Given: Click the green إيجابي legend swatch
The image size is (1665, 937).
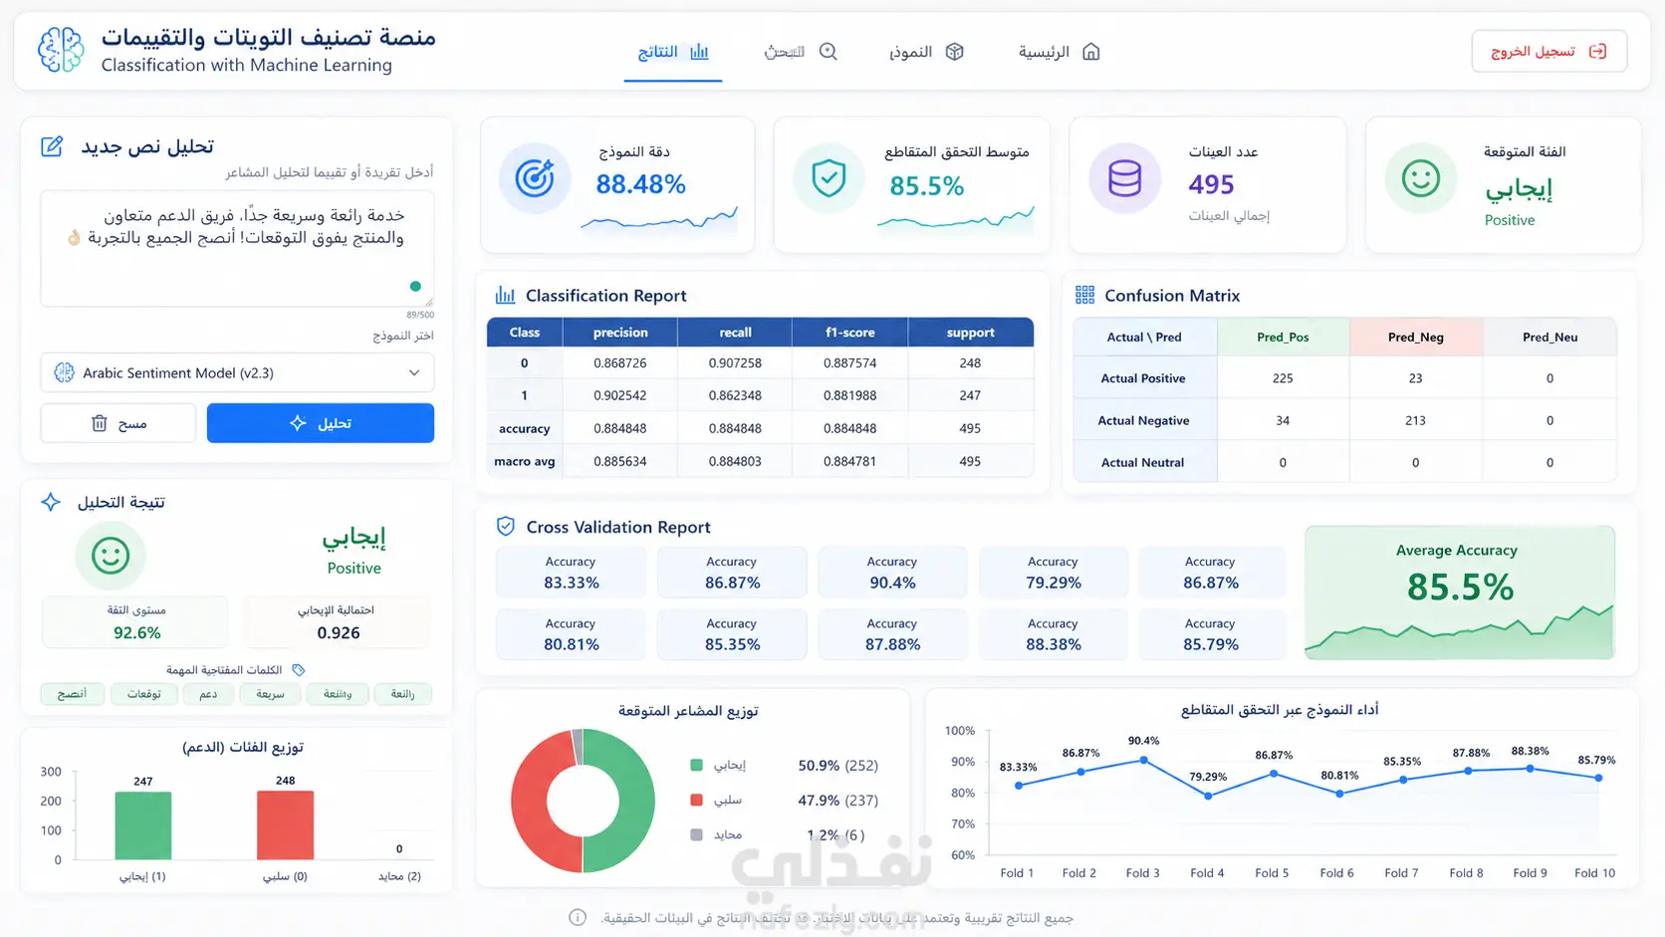Looking at the screenshot, I should [696, 765].
